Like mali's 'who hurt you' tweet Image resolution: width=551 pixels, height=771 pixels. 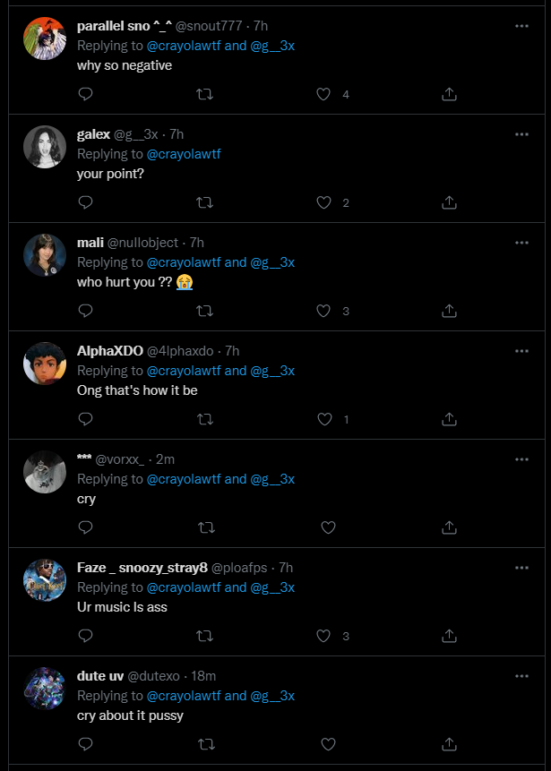[x=325, y=311]
